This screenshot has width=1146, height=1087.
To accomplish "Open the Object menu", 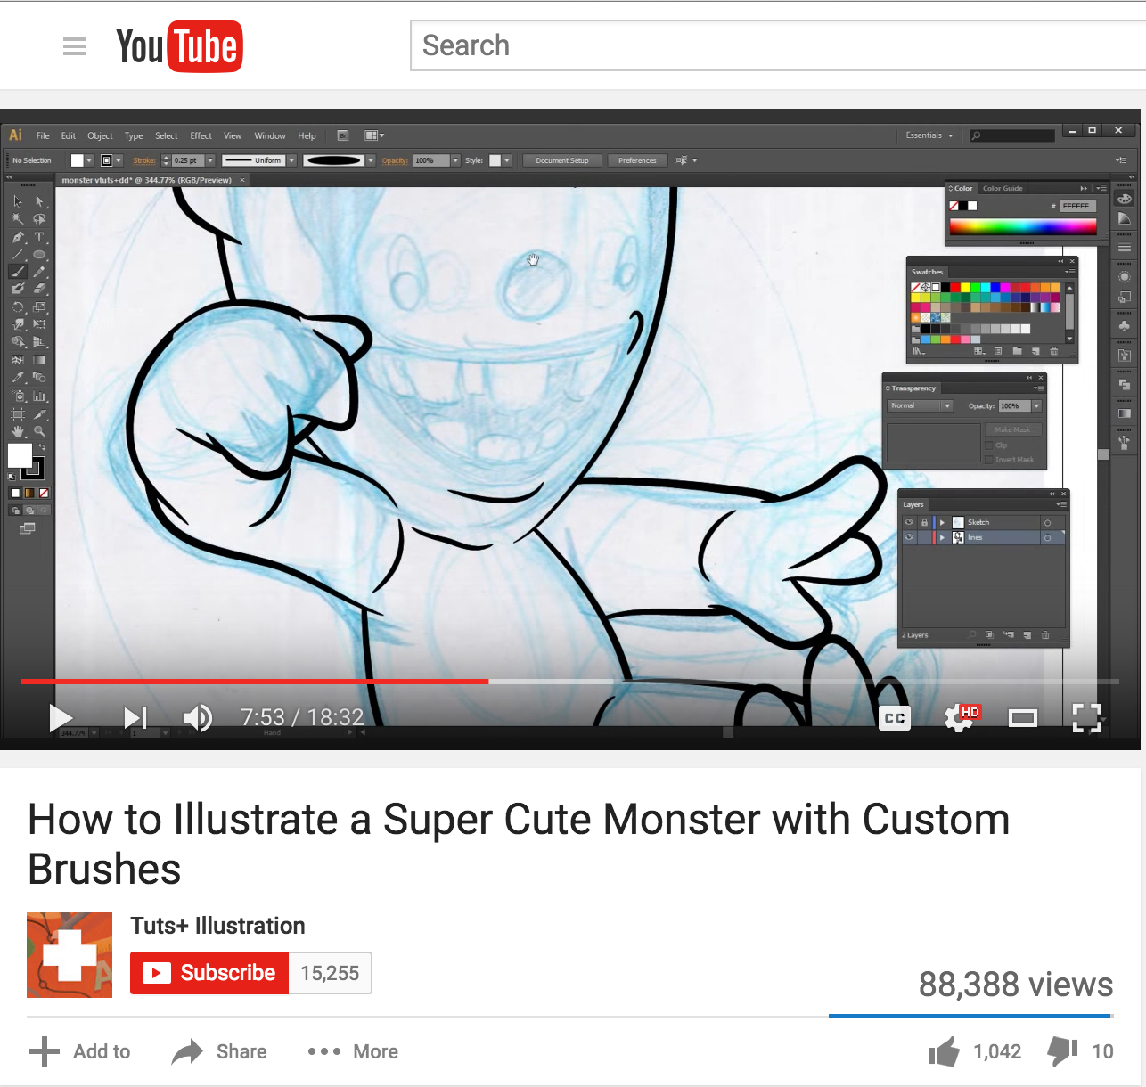I will click(100, 135).
